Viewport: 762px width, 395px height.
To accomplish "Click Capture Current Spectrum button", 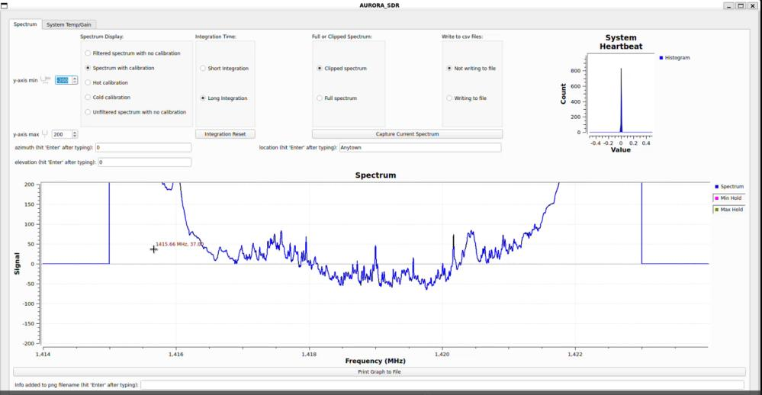I will point(407,134).
